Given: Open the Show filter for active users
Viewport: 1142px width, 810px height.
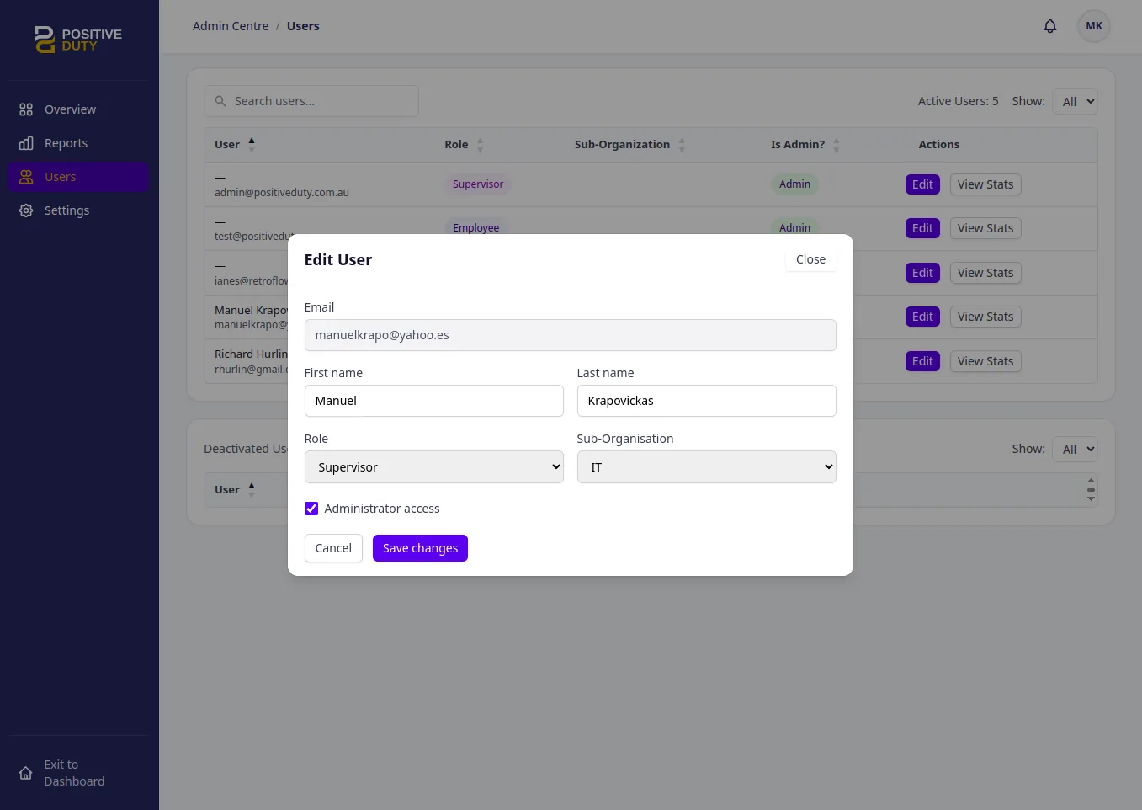Looking at the screenshot, I should pyautogui.click(x=1075, y=101).
